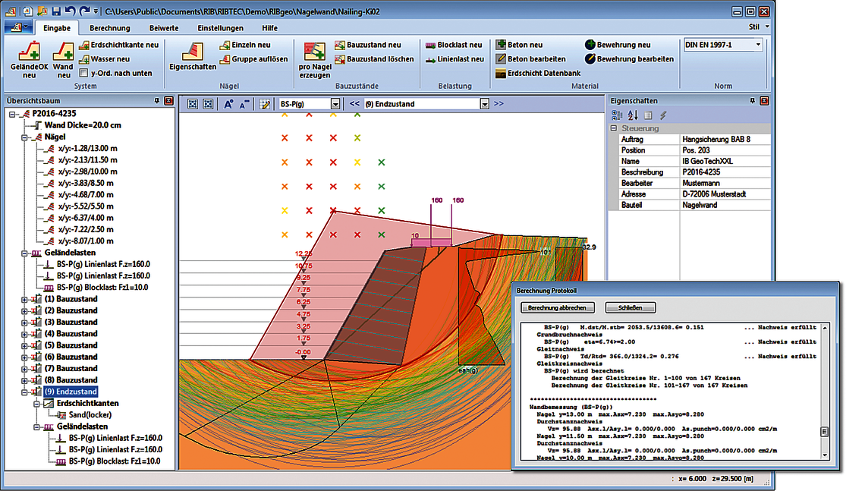This screenshot has height=491, width=865.
Task: Open the Beiwerte ribbon tab
Action: coord(164,27)
